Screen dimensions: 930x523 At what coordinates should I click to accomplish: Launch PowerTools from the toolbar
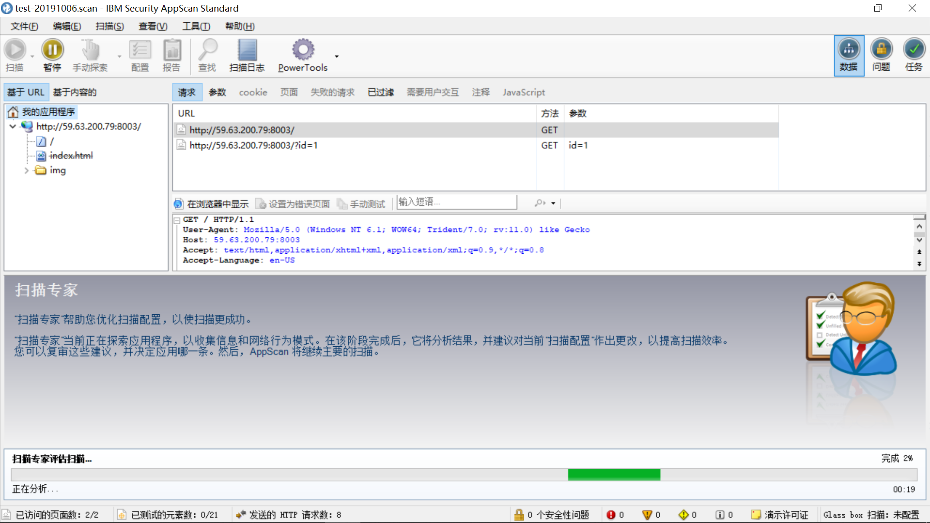tap(303, 55)
